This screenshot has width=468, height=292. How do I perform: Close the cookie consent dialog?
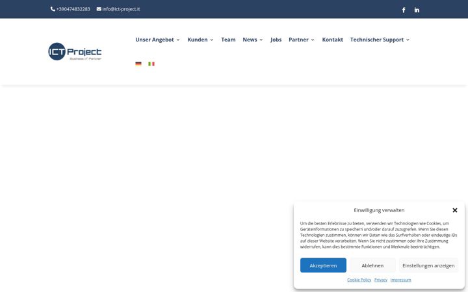(455, 210)
